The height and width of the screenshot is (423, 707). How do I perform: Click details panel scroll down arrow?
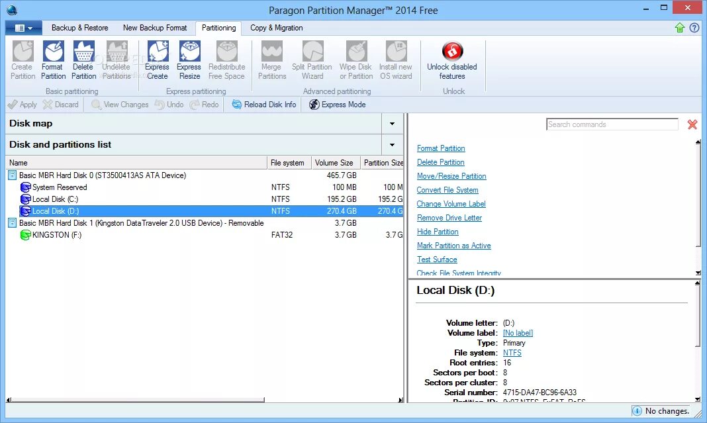tap(698, 400)
